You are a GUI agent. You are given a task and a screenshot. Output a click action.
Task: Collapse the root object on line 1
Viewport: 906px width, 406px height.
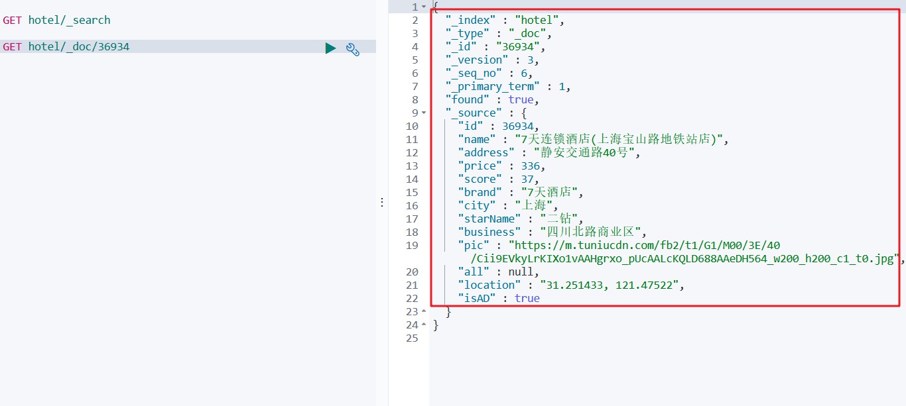coord(424,7)
